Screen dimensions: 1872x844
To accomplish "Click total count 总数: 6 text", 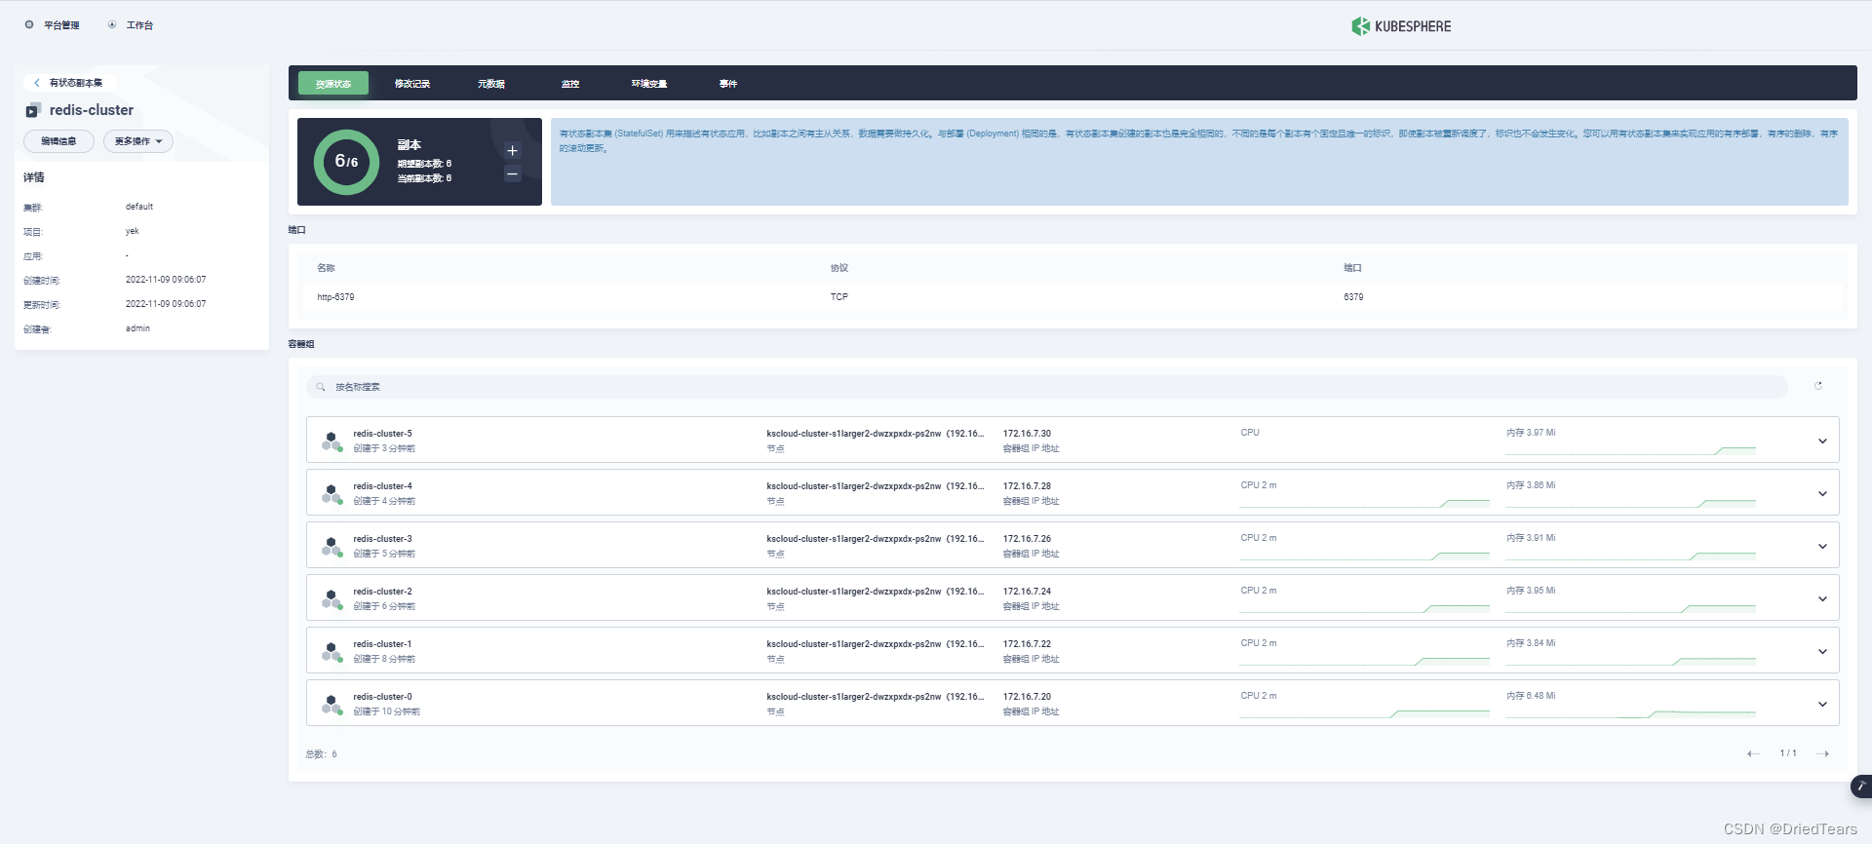I will coord(321,754).
